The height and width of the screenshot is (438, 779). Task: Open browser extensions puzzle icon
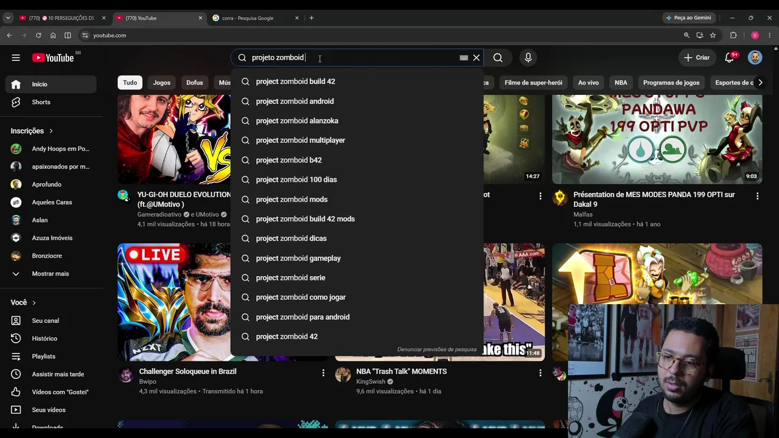click(733, 35)
